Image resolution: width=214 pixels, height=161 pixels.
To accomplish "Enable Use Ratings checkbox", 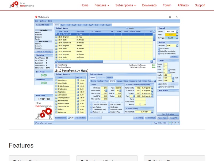I will click(91, 107).
